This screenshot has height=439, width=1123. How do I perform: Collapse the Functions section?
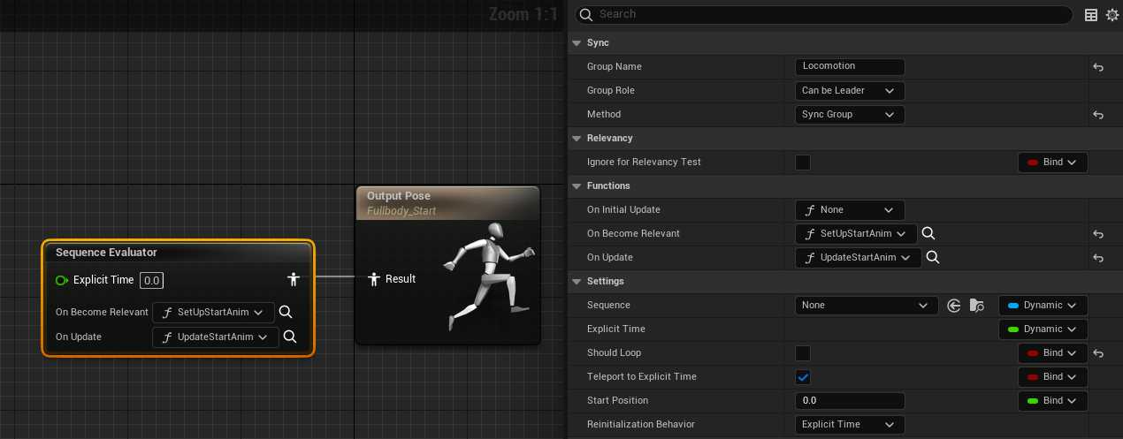click(x=577, y=186)
